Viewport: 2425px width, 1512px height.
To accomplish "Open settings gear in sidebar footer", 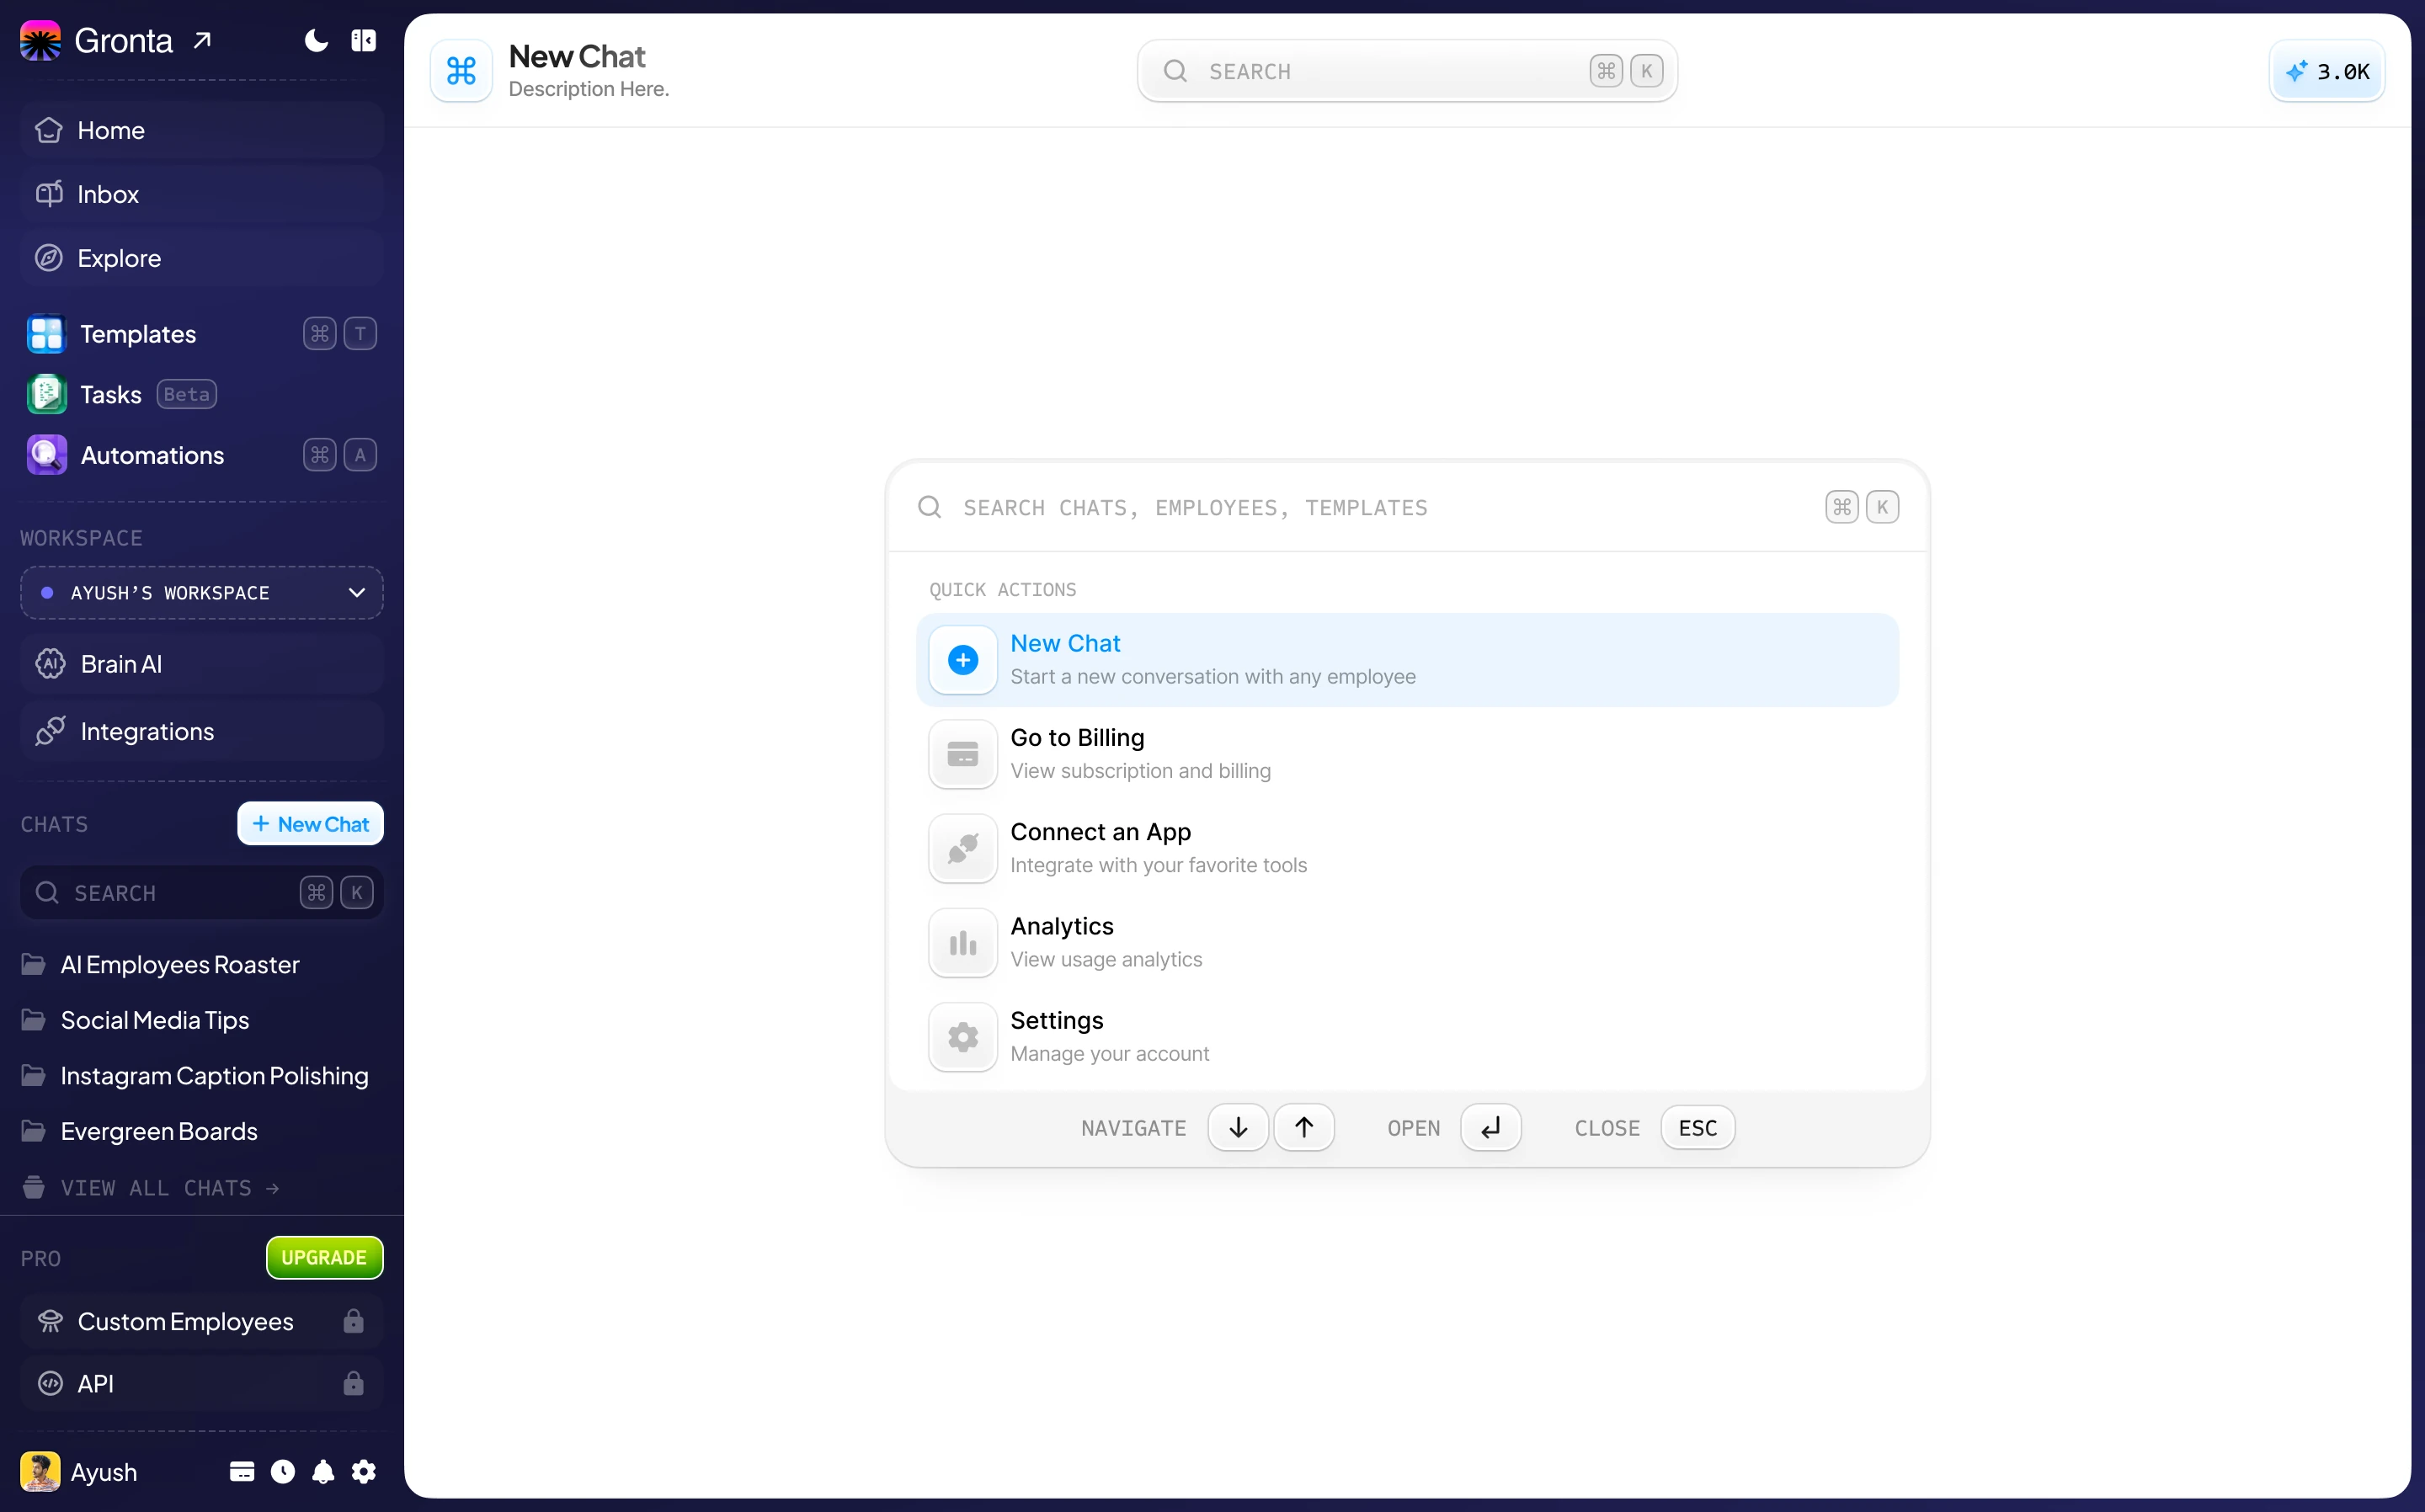I will click(364, 1472).
